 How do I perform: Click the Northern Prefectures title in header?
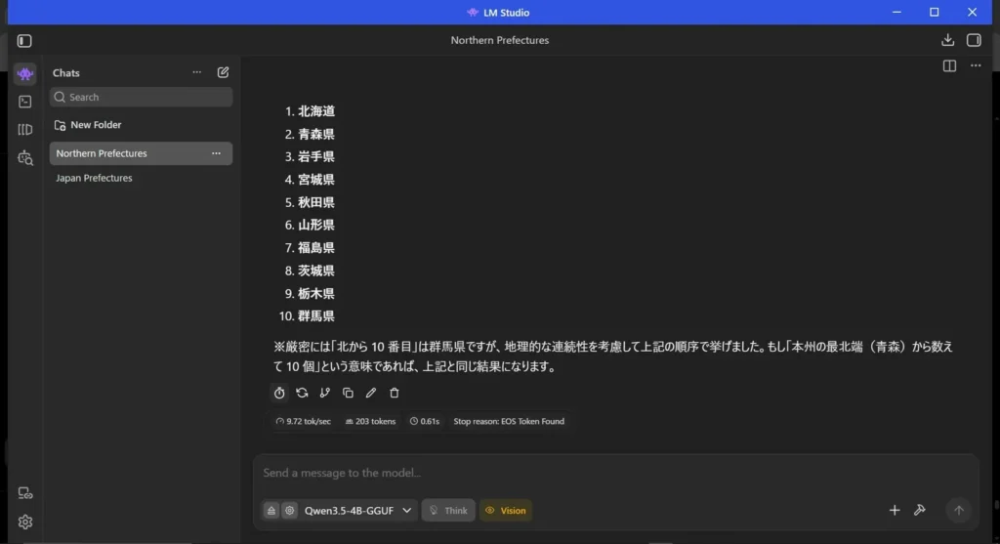(499, 40)
